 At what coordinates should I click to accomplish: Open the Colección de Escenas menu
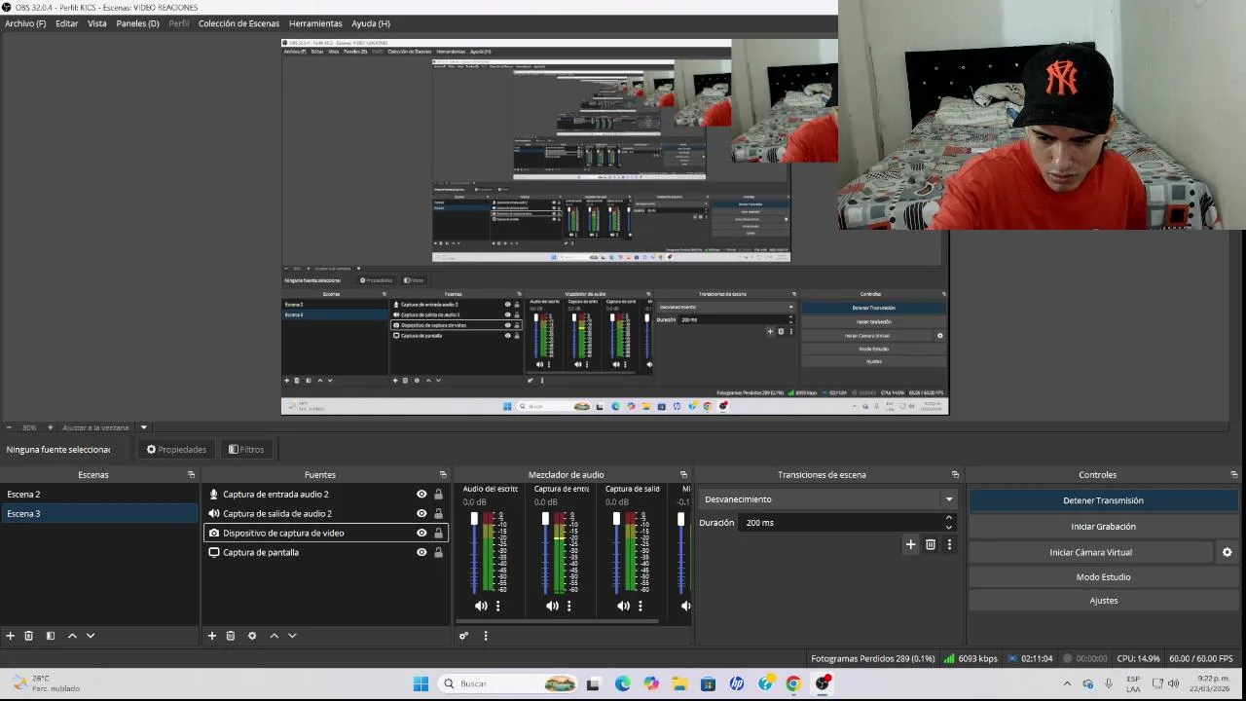[x=238, y=23]
